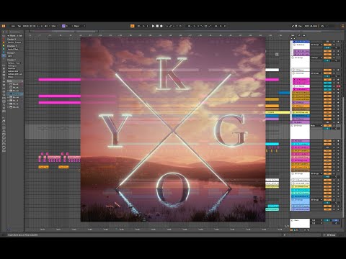Click the Play button
The width and height of the screenshot is (346, 259).
tap(153, 26)
